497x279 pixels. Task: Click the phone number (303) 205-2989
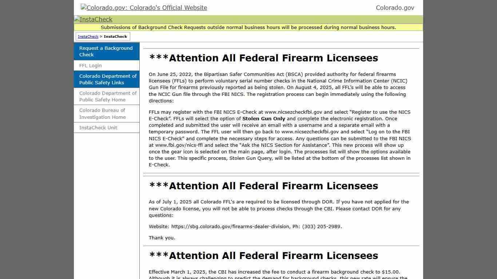321,226
